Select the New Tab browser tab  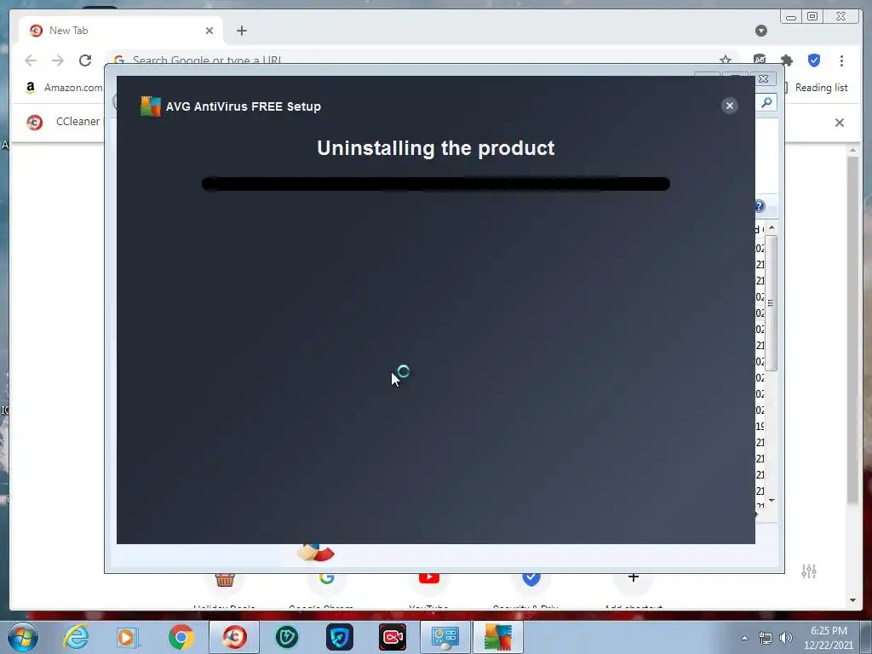point(119,31)
